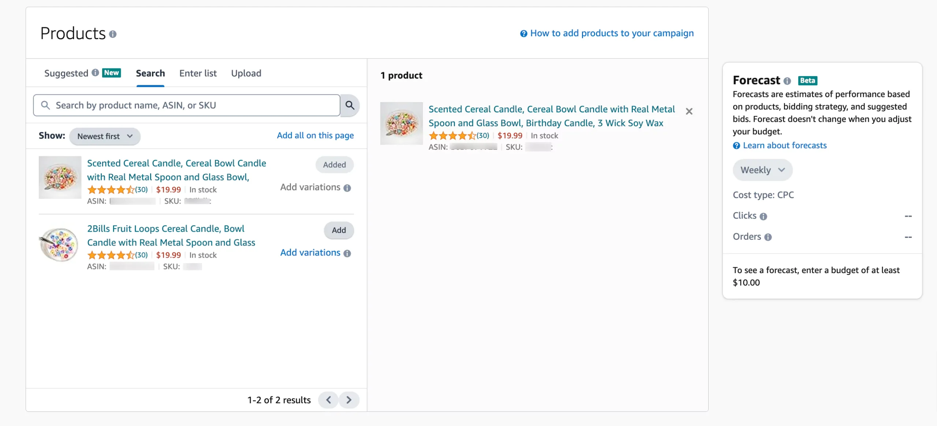Click the info icon beside Products heading

(x=113, y=34)
